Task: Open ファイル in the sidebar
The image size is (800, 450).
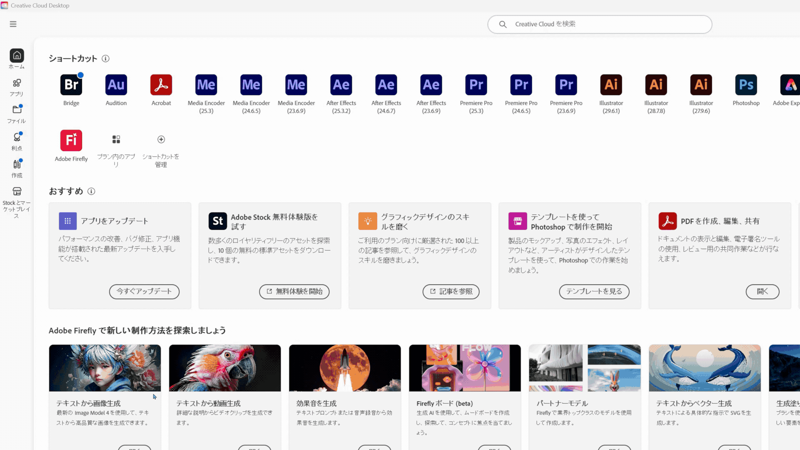Action: pos(17,114)
